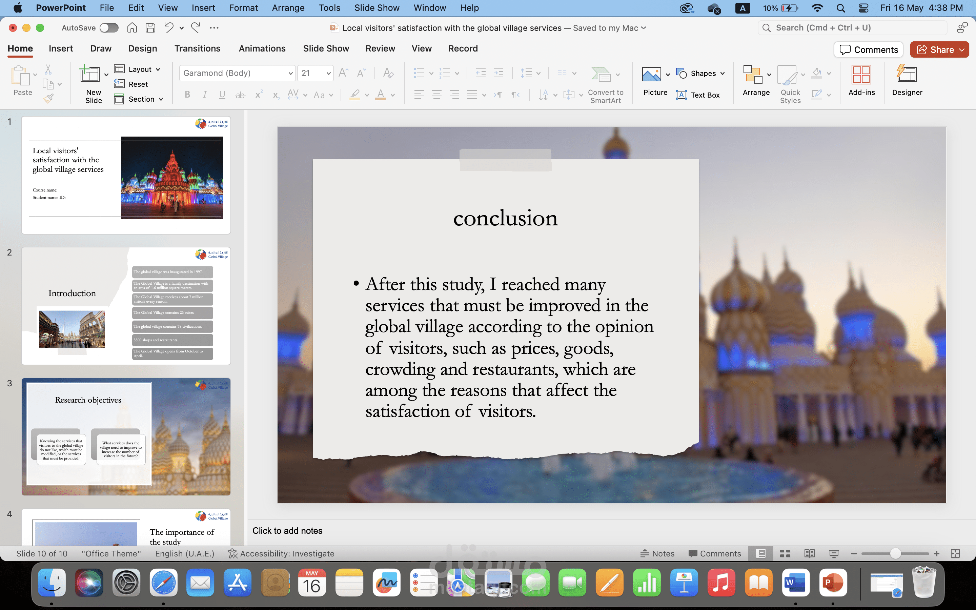Open the font color dropdown arrow
The width and height of the screenshot is (976, 610).
pos(393,95)
